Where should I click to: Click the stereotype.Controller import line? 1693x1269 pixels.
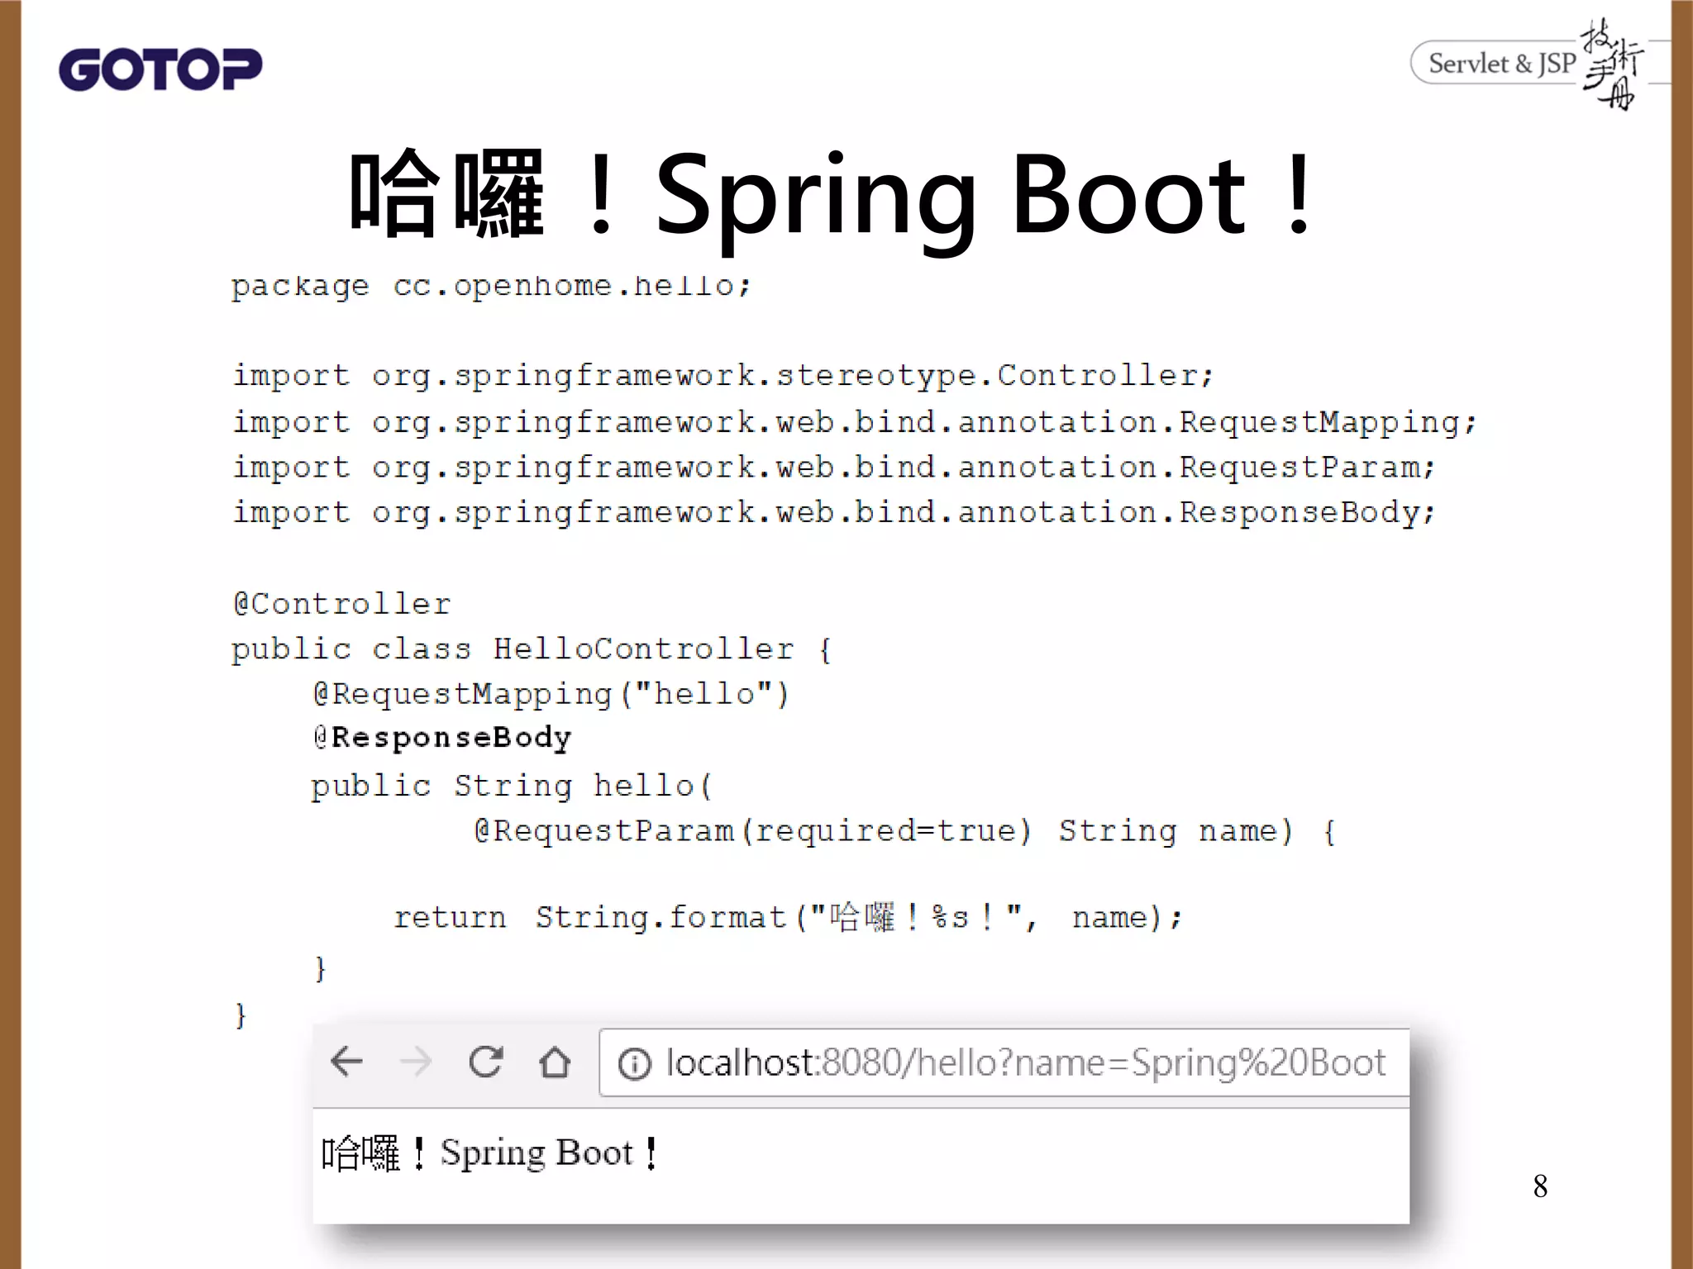pyautogui.click(x=723, y=376)
